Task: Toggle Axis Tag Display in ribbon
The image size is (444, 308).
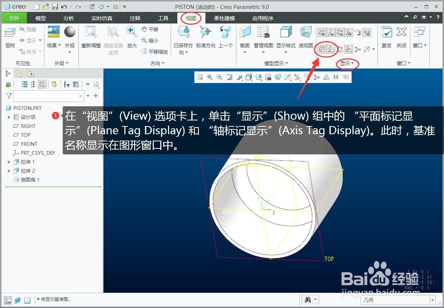Action: 331,50
